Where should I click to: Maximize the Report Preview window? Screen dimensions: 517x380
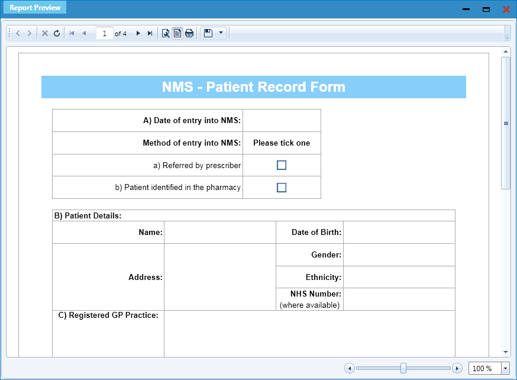[486, 9]
